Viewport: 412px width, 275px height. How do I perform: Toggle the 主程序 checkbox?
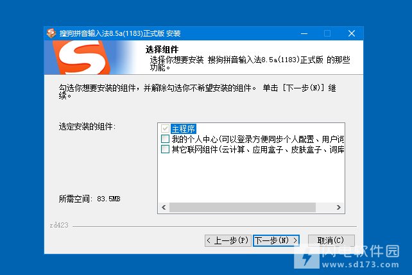[165, 129]
